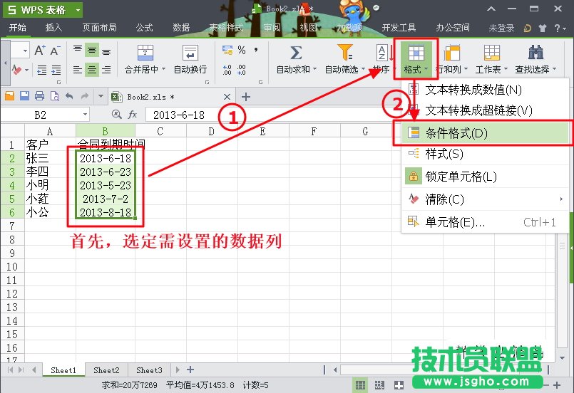Switch to normal view in status bar
Image resolution: width=574 pixels, height=393 pixels.
pos(361,385)
